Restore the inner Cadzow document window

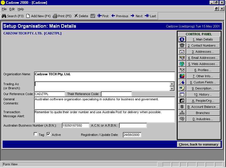click(216, 9)
